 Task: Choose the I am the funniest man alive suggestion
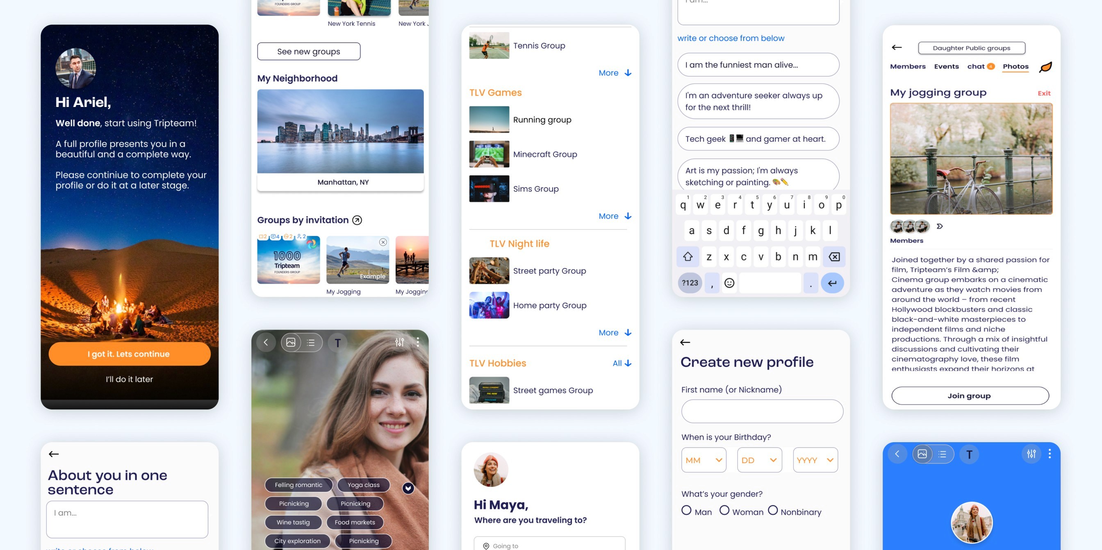758,65
